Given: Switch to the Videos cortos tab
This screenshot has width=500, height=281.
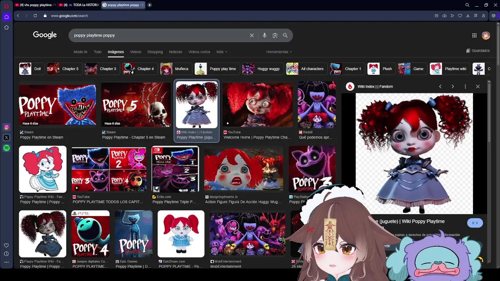Looking at the screenshot, I should (x=199, y=52).
